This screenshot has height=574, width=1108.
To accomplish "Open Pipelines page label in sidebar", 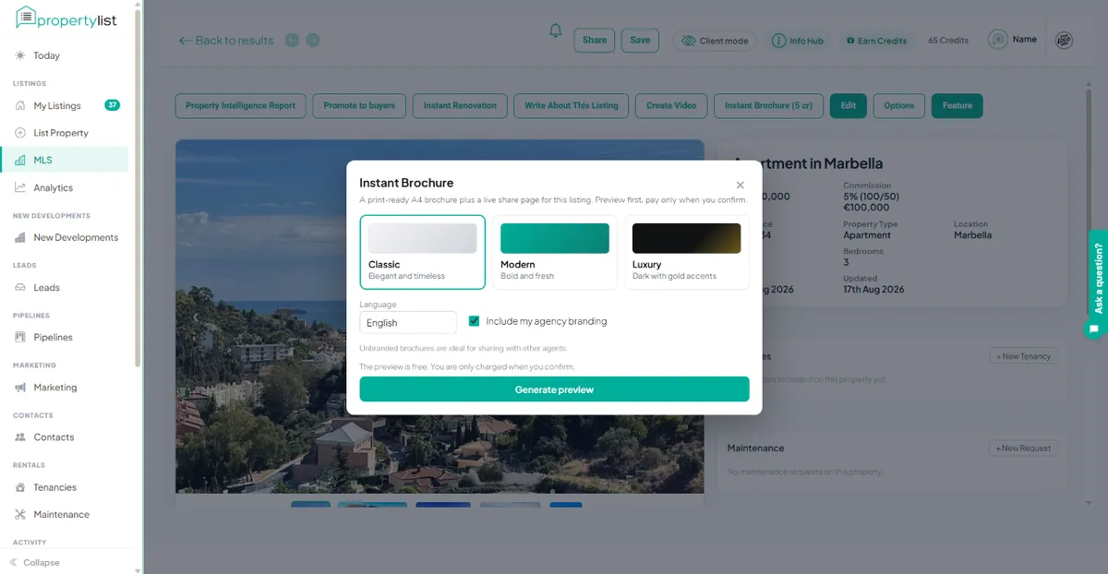I will click(x=53, y=337).
